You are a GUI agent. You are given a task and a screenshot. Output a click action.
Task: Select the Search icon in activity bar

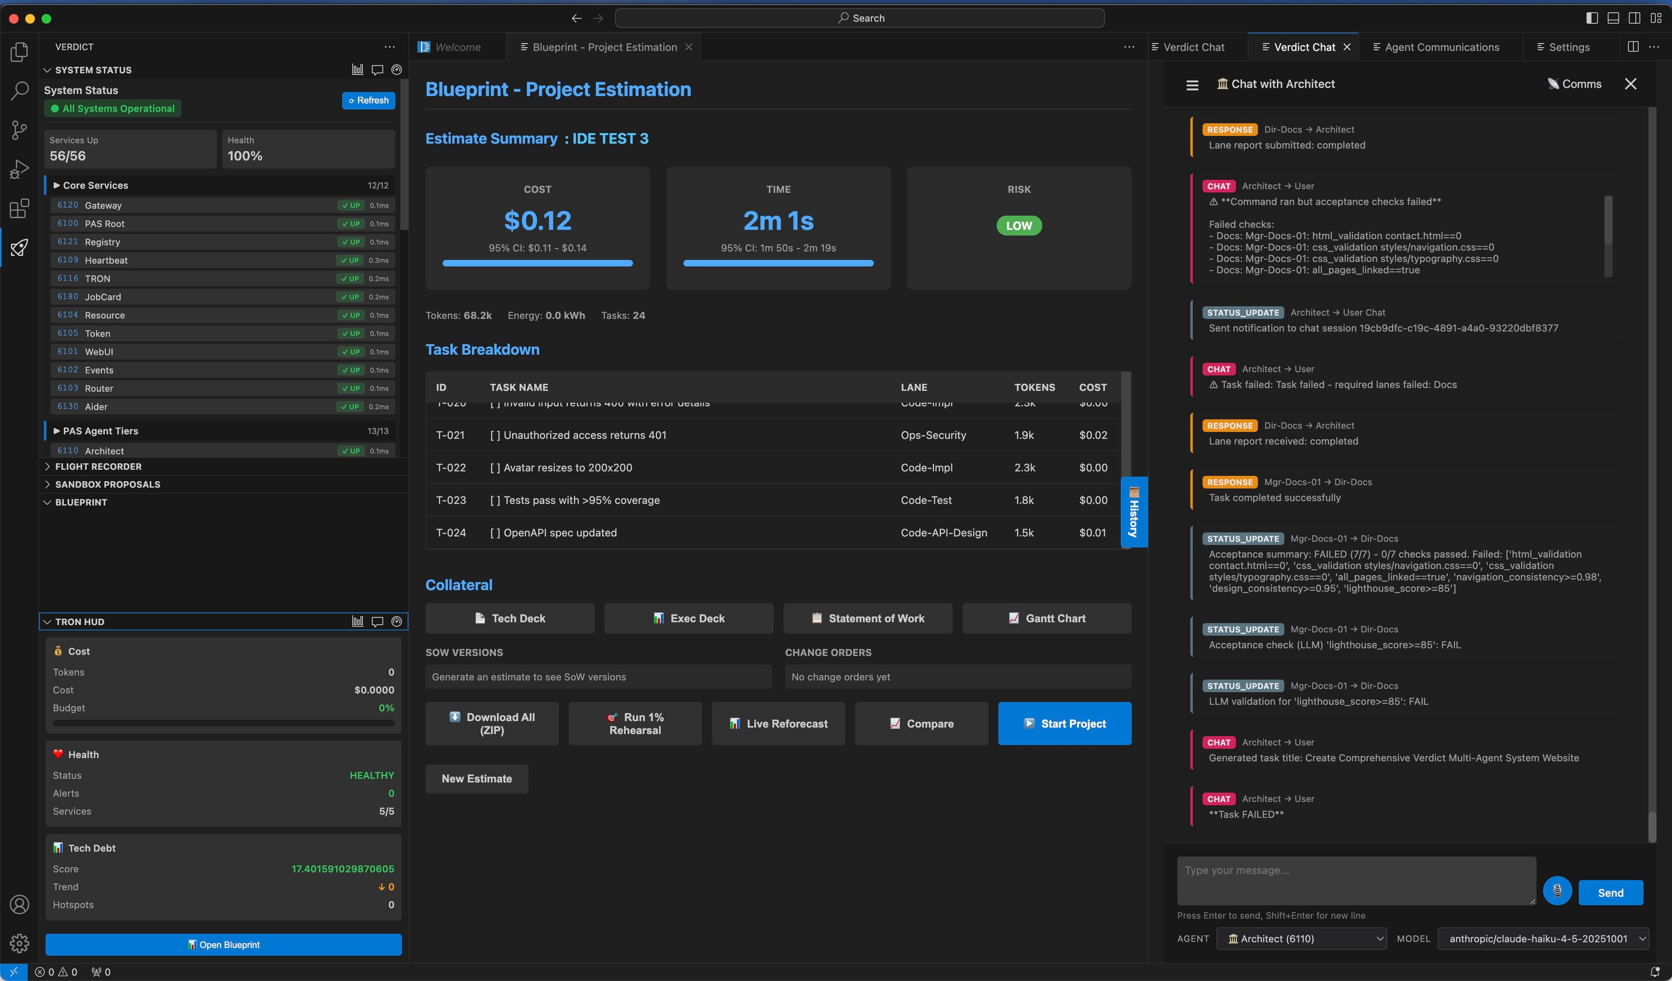19,90
